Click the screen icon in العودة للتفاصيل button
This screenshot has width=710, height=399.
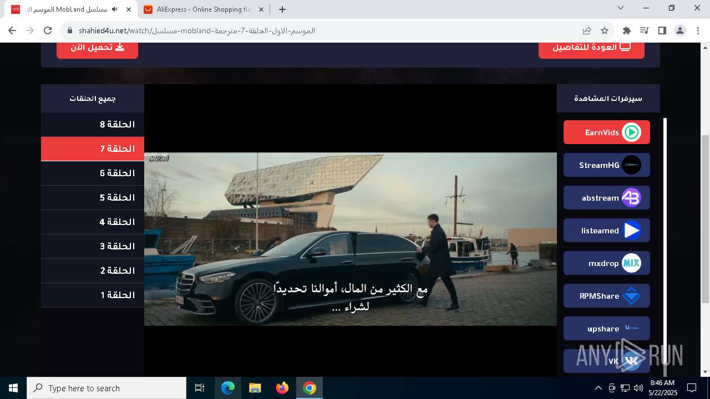coord(626,47)
